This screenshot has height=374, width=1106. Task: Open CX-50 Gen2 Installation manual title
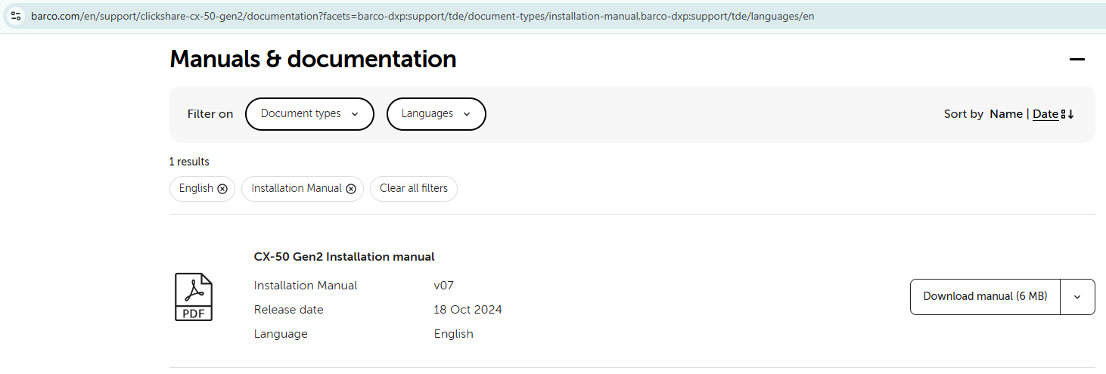344,257
